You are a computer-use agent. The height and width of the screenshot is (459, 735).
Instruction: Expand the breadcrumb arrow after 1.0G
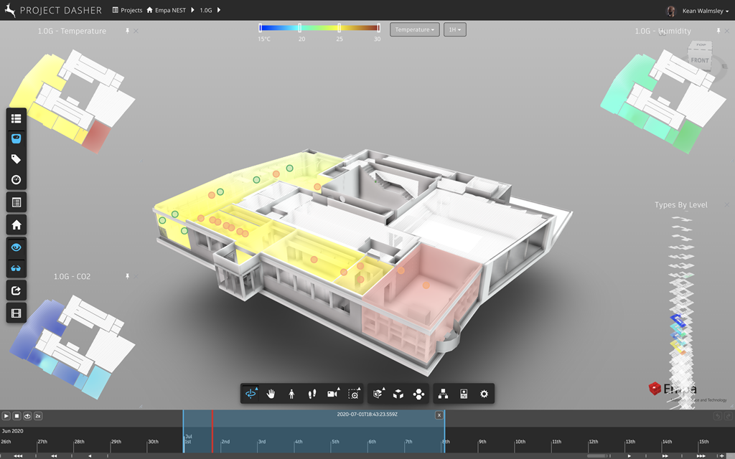click(x=218, y=11)
